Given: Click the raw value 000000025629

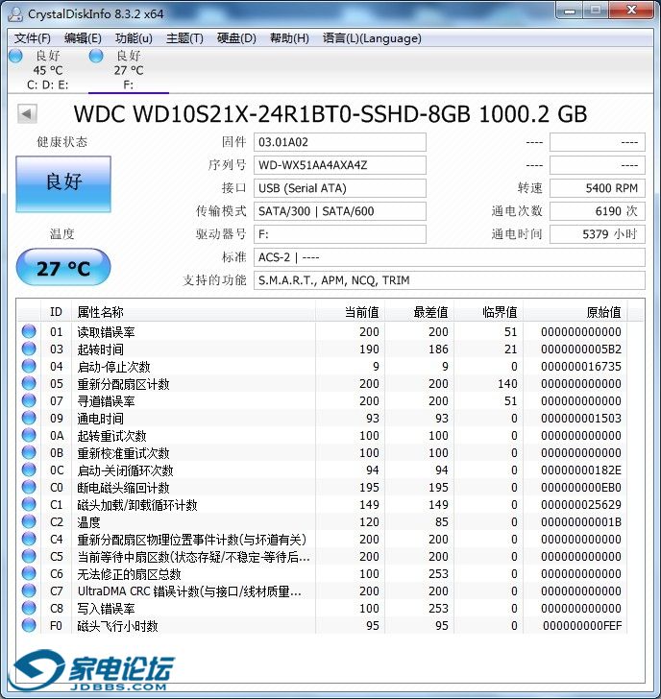Looking at the screenshot, I should pos(581,505).
